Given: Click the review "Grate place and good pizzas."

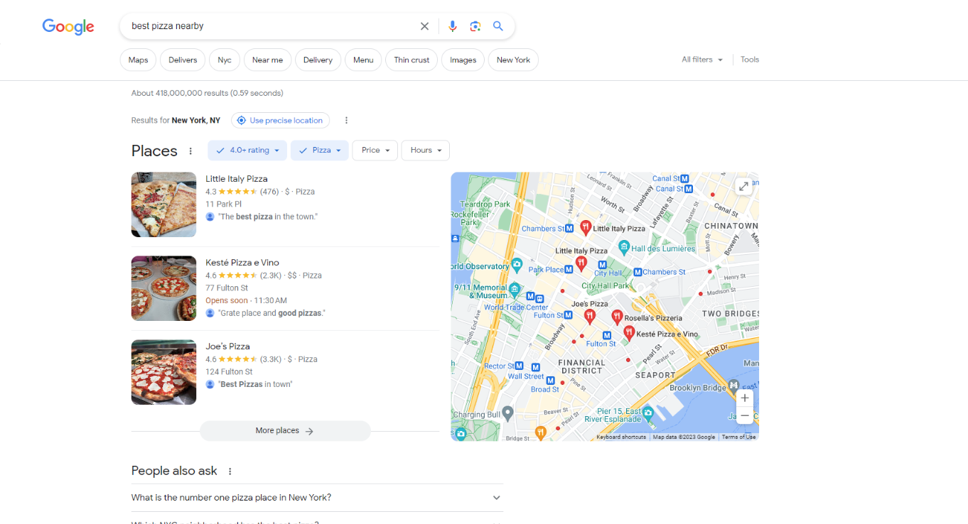Looking at the screenshot, I should [271, 313].
